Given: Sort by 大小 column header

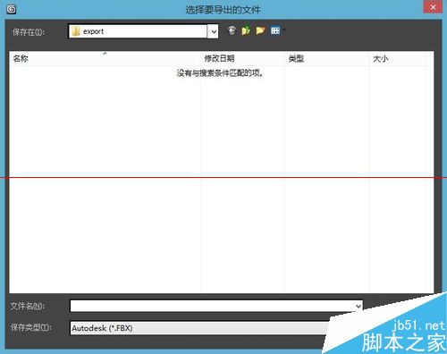Looking at the screenshot, I should 397,59.
